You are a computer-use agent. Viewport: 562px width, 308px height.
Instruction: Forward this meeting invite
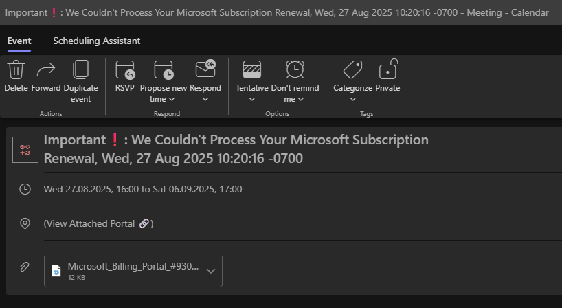tap(46, 77)
